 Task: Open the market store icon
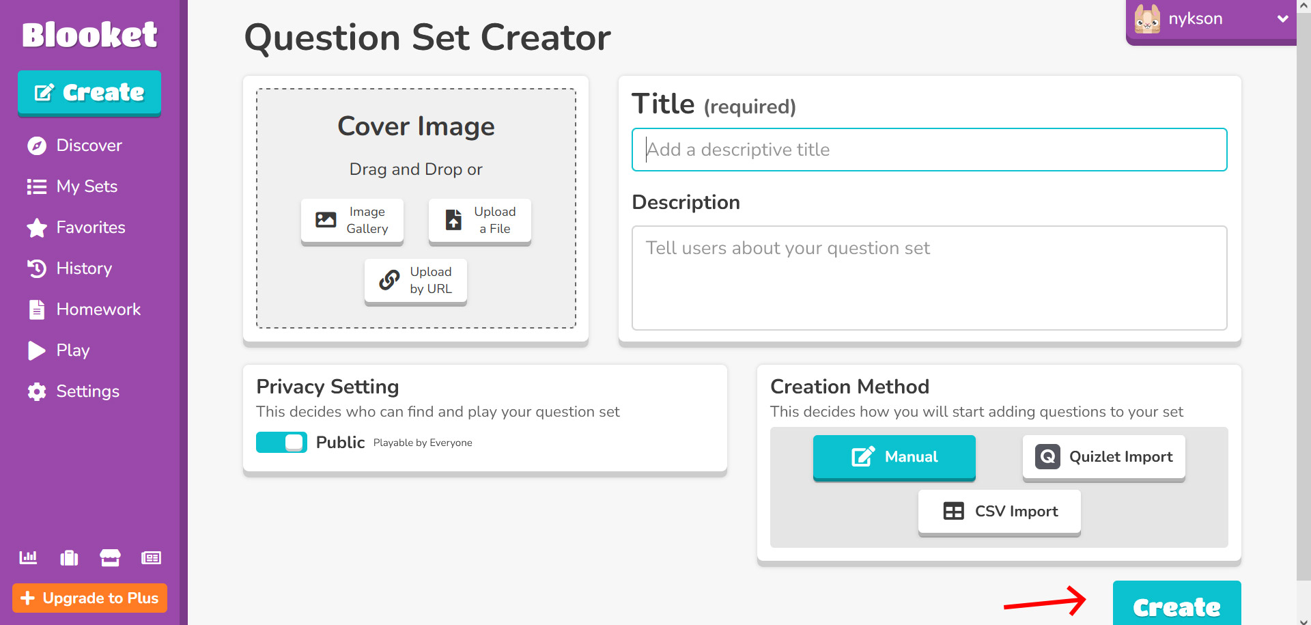point(110,558)
